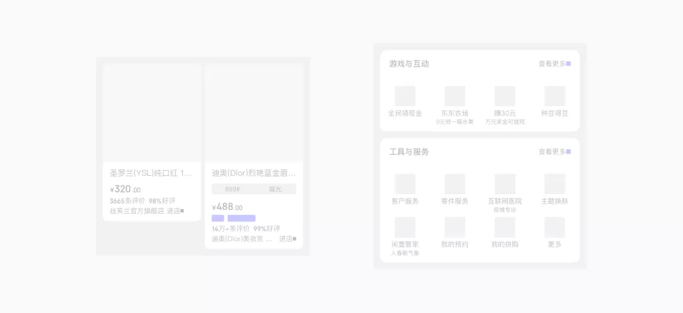Click the 游戏与互动 section heading
This screenshot has height=313, width=683.
[x=409, y=64]
